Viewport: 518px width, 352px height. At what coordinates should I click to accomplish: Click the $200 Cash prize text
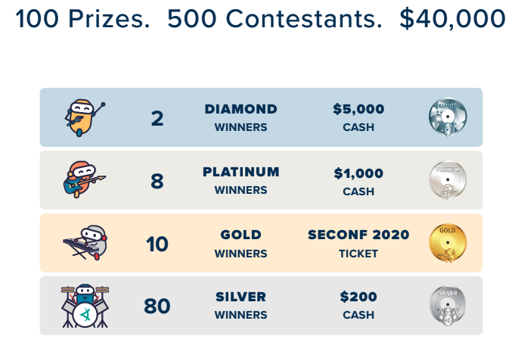pos(358,306)
